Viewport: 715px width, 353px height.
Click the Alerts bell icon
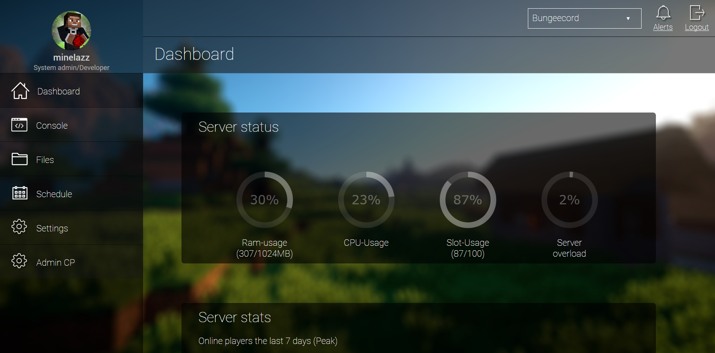click(x=663, y=13)
